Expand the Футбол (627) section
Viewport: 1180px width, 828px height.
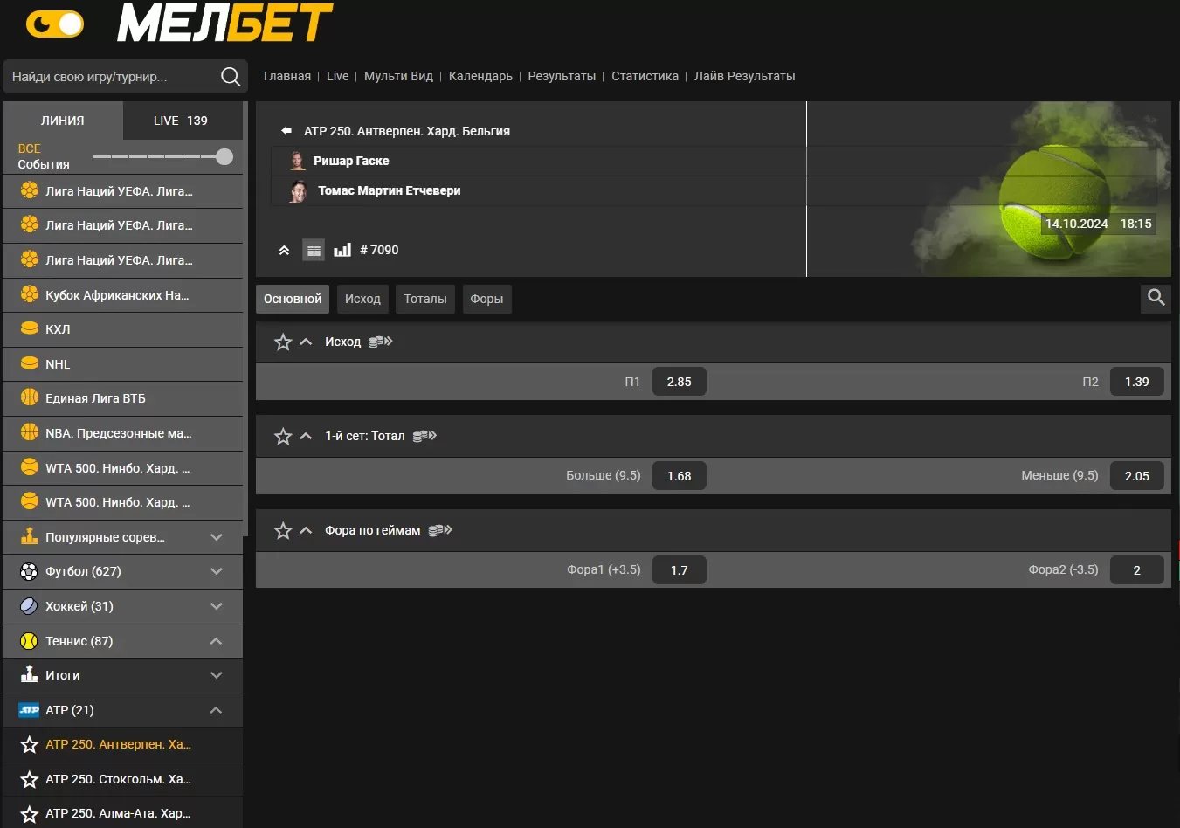pos(216,571)
